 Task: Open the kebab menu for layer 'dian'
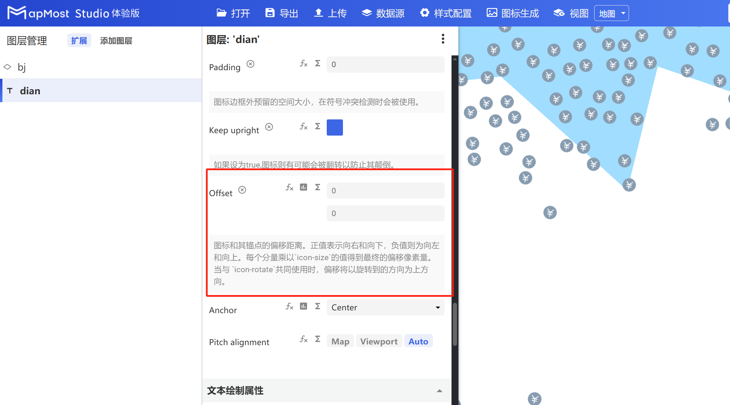pyautogui.click(x=443, y=39)
